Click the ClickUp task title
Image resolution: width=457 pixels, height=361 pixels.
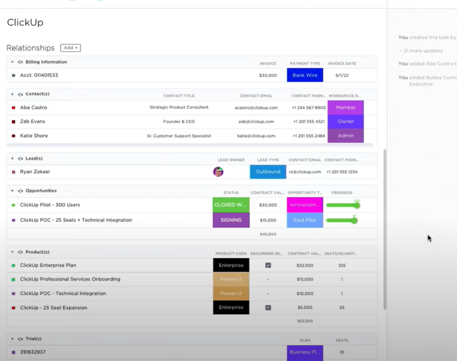(25, 23)
